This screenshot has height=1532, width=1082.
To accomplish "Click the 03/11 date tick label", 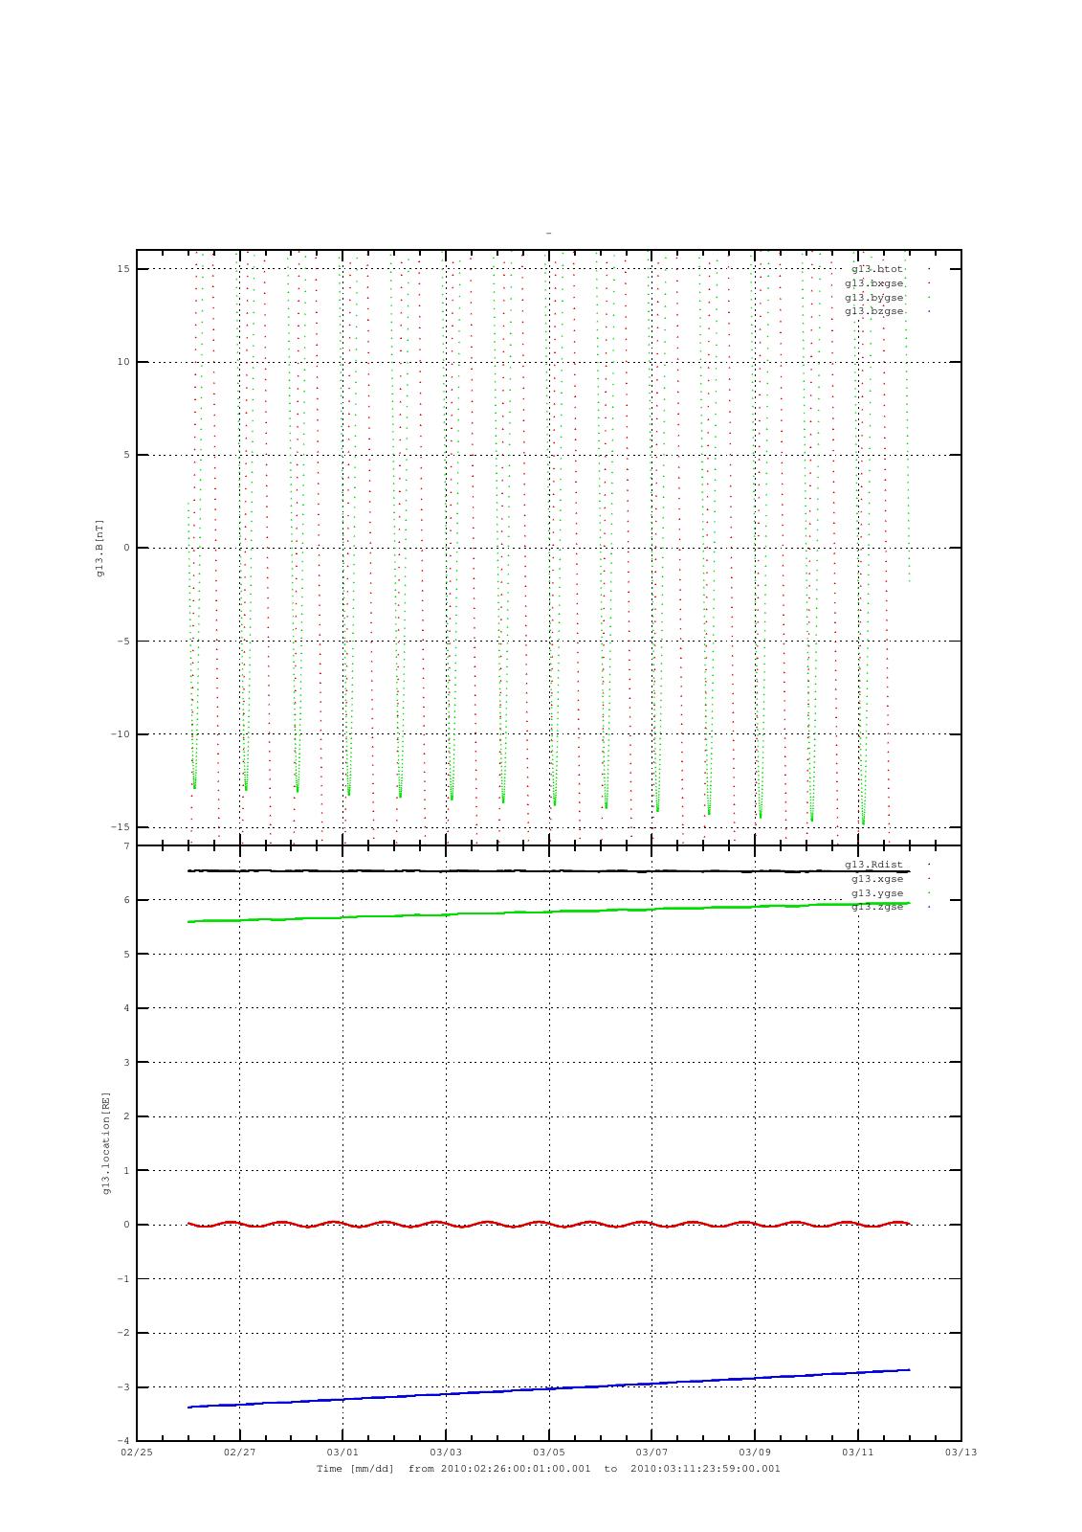I will pos(858,1452).
